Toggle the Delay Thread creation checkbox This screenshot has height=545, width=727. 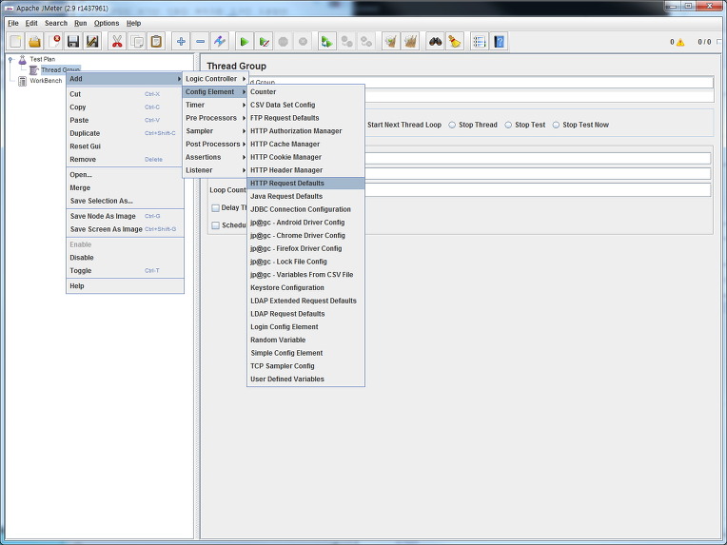pos(216,208)
